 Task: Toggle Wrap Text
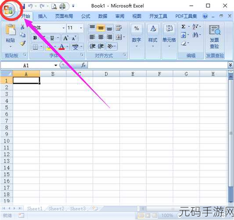[119, 28]
